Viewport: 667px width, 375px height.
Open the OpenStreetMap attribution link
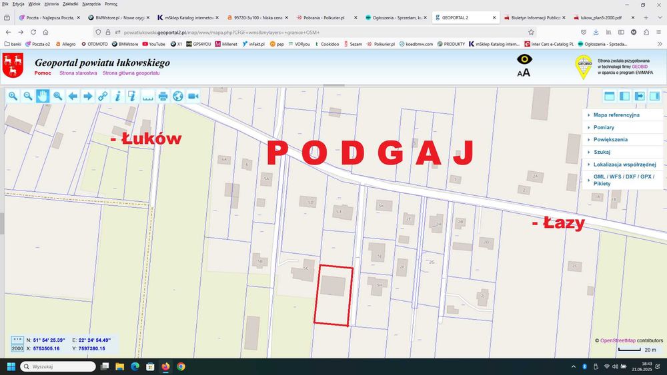point(618,340)
